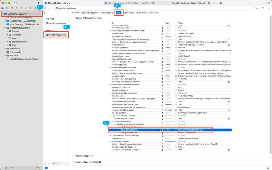
Task: Switch to the General tab
Action: pos(75,13)
